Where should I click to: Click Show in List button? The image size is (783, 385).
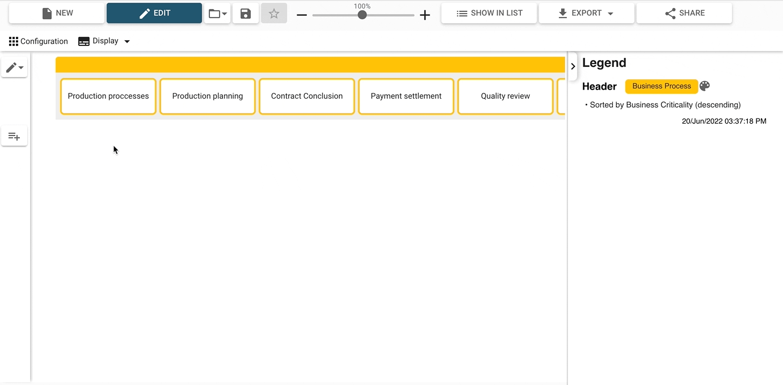[489, 13]
